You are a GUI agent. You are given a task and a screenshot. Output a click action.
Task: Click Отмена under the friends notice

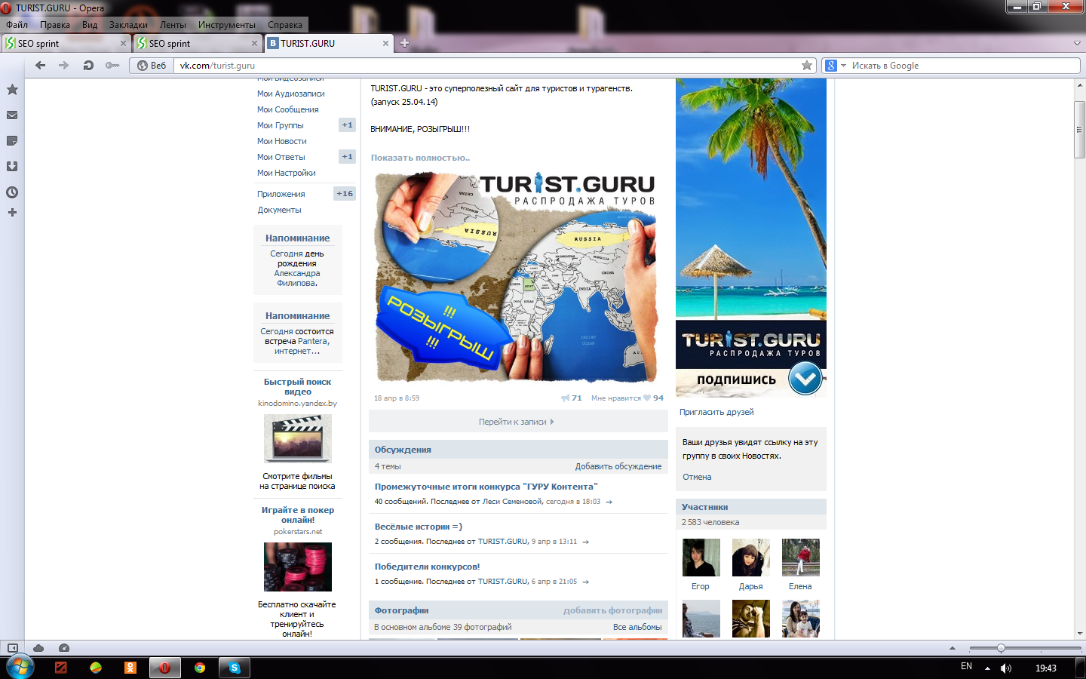coord(697,477)
